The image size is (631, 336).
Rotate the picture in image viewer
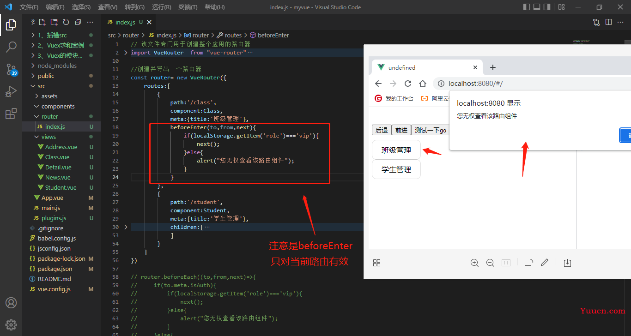[529, 263]
